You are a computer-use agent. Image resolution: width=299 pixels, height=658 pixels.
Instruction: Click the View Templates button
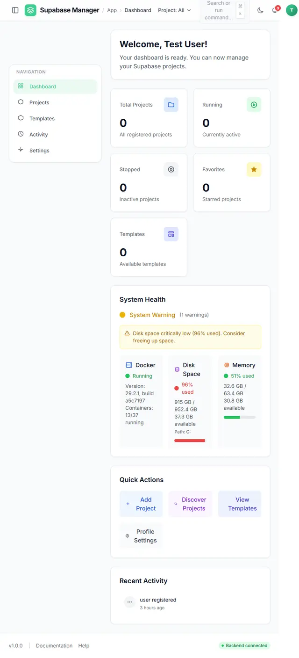point(240,504)
